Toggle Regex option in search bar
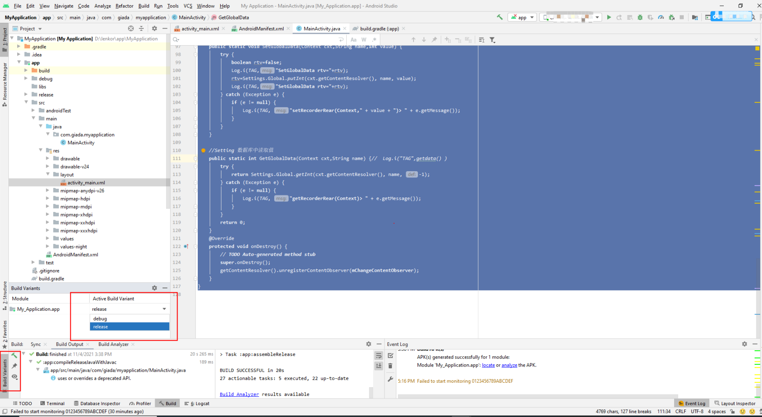This screenshot has height=417, width=762. point(374,40)
